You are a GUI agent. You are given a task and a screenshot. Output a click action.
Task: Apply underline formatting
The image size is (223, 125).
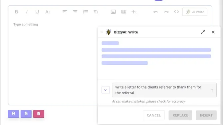[x=37, y=12]
